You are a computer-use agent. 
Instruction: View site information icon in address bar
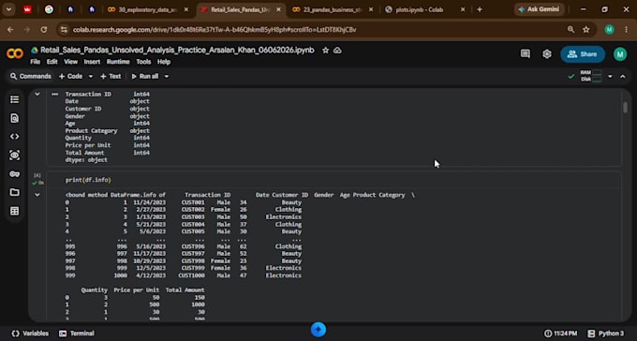coord(64,30)
